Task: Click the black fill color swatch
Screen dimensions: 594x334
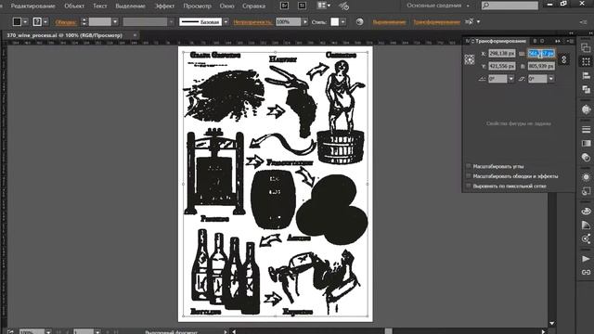Action: (17, 22)
